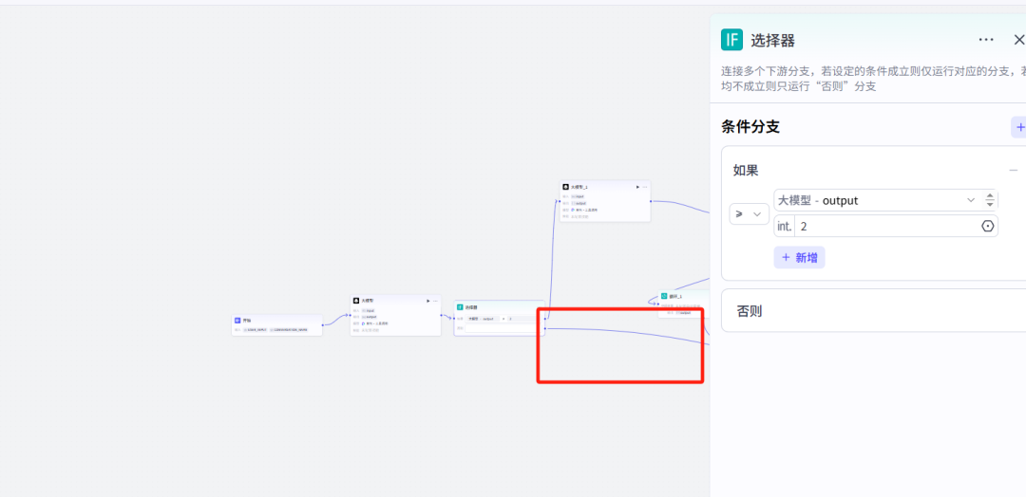
Task: Click the 大模型 node icon
Action: pyautogui.click(x=356, y=301)
